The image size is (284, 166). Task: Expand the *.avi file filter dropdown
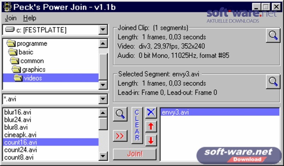click(103, 99)
